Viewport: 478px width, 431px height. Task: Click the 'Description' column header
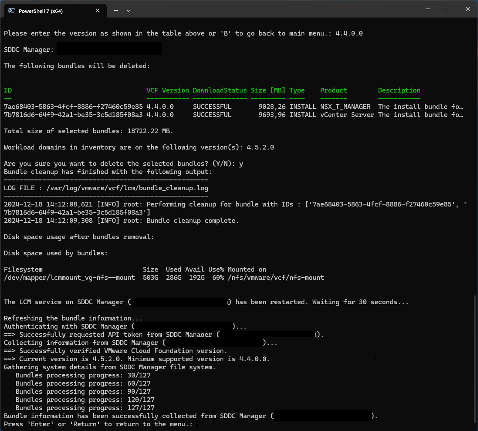point(399,90)
